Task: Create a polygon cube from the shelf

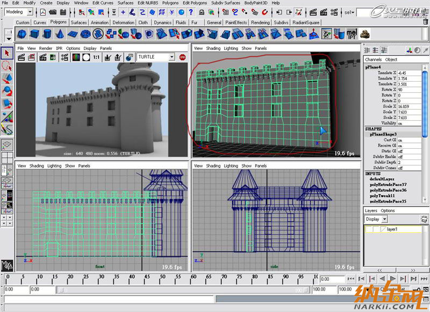Action: (35, 34)
